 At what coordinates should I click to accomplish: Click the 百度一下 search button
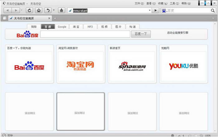(x=141, y=34)
